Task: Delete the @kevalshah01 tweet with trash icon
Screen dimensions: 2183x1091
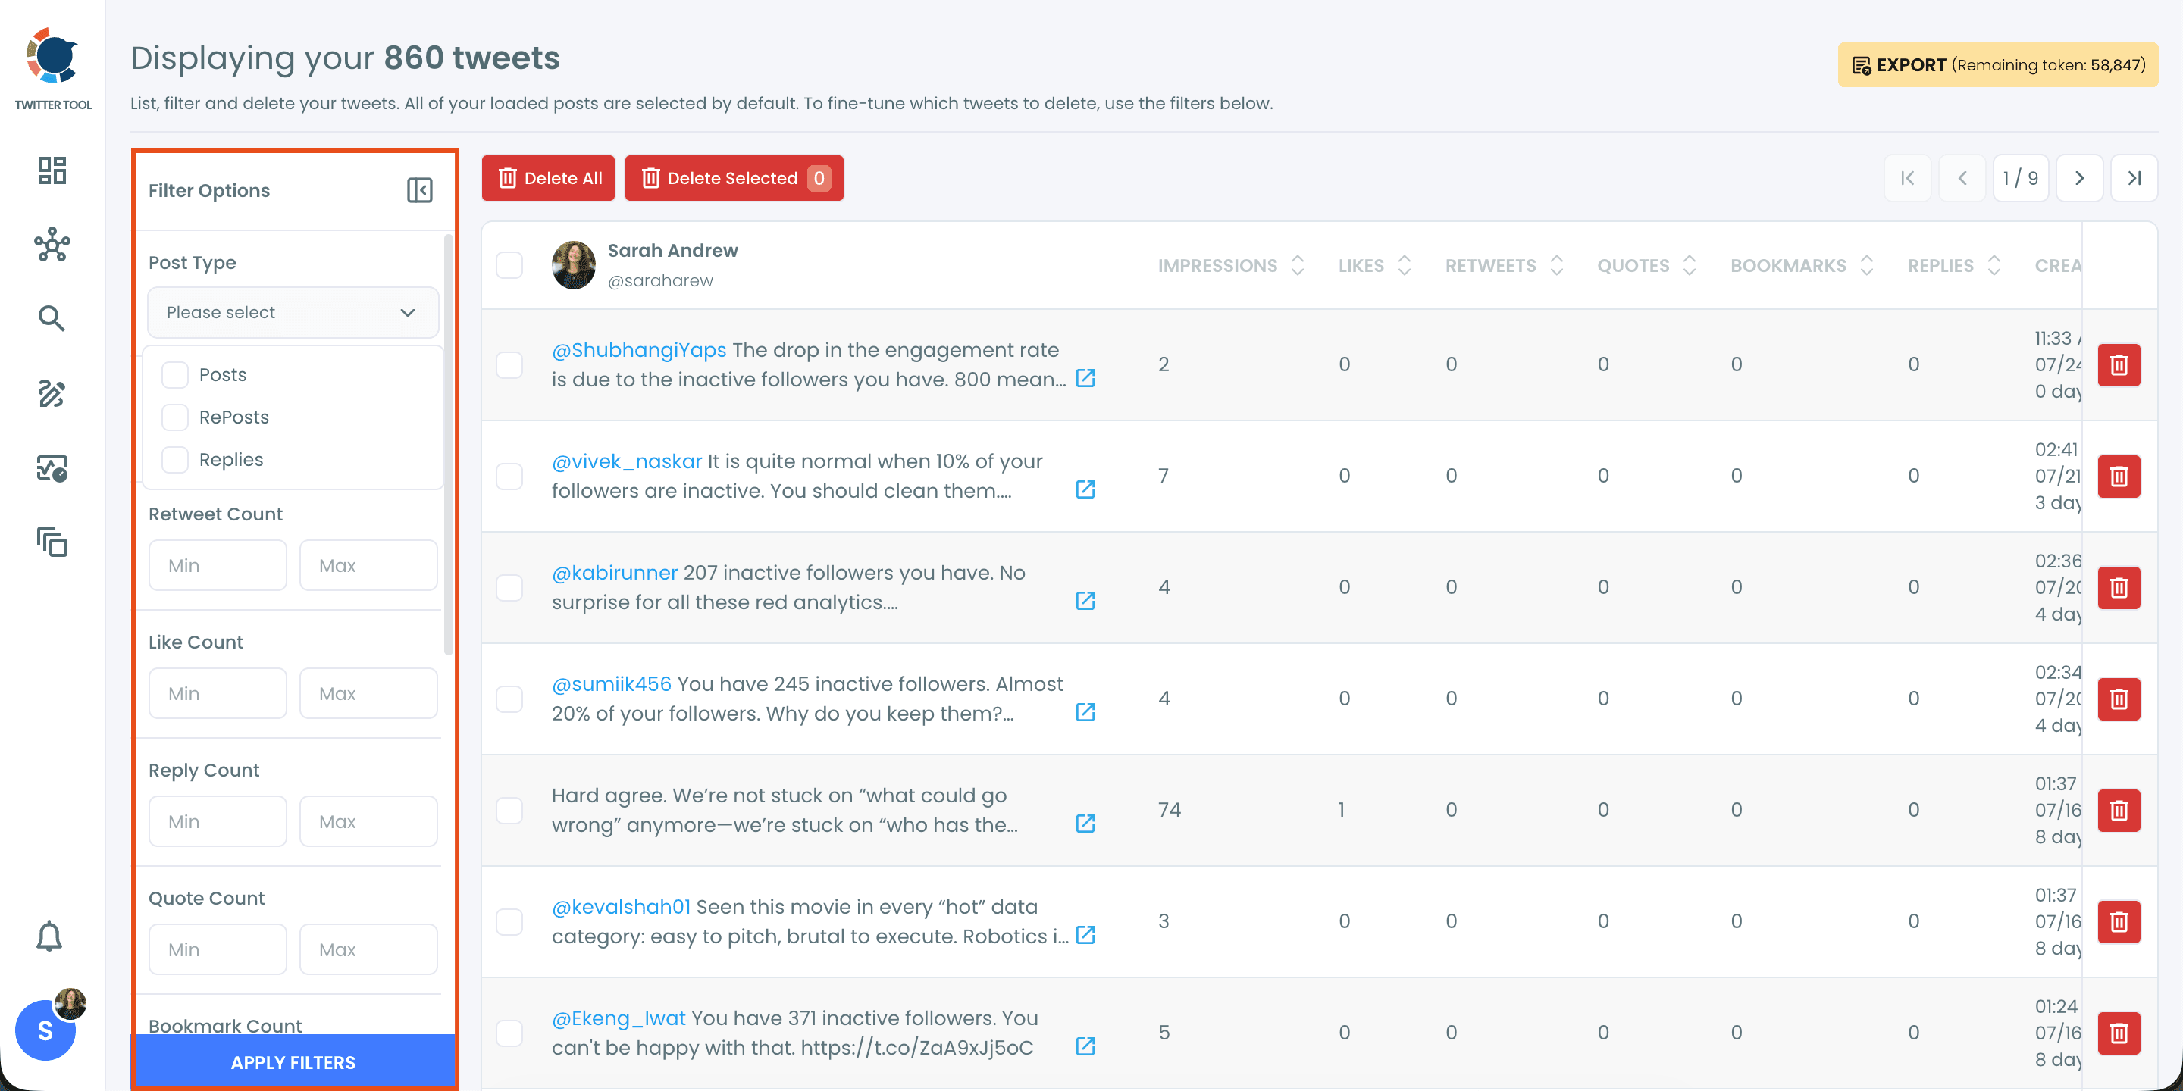Action: 2119,921
